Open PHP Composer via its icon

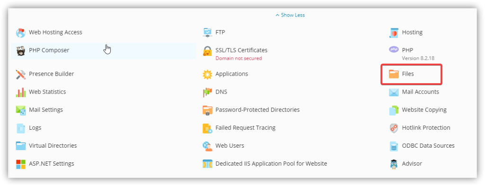[x=21, y=51]
